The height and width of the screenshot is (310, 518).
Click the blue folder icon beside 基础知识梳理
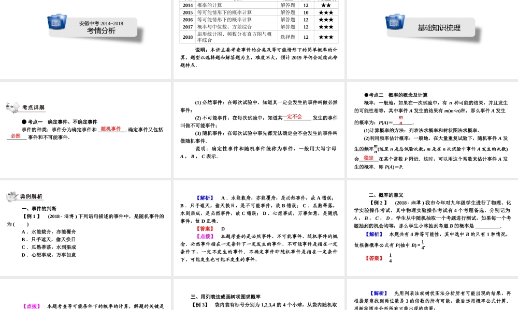(x=395, y=22)
